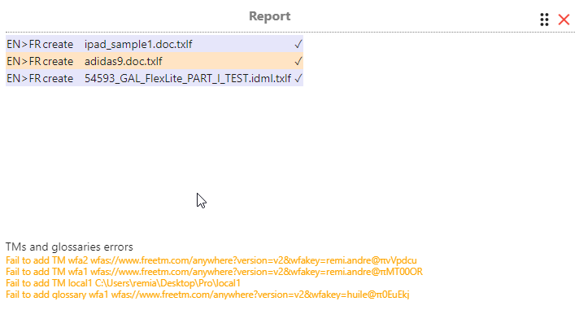
Task: Click the checkmark next to adidas9.doc.txlf
Action: (x=298, y=61)
